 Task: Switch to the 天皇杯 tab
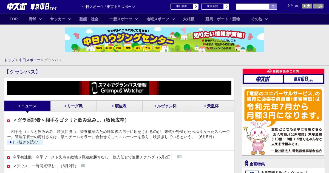[x=211, y=106]
